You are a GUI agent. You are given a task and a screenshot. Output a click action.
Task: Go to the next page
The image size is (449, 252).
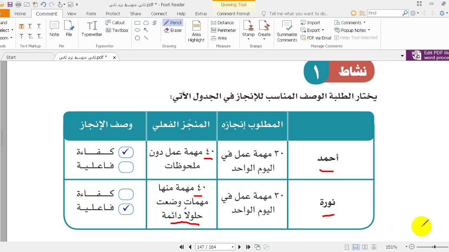tap(240, 247)
